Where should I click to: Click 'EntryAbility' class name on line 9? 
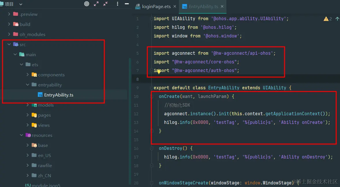pos(224,88)
